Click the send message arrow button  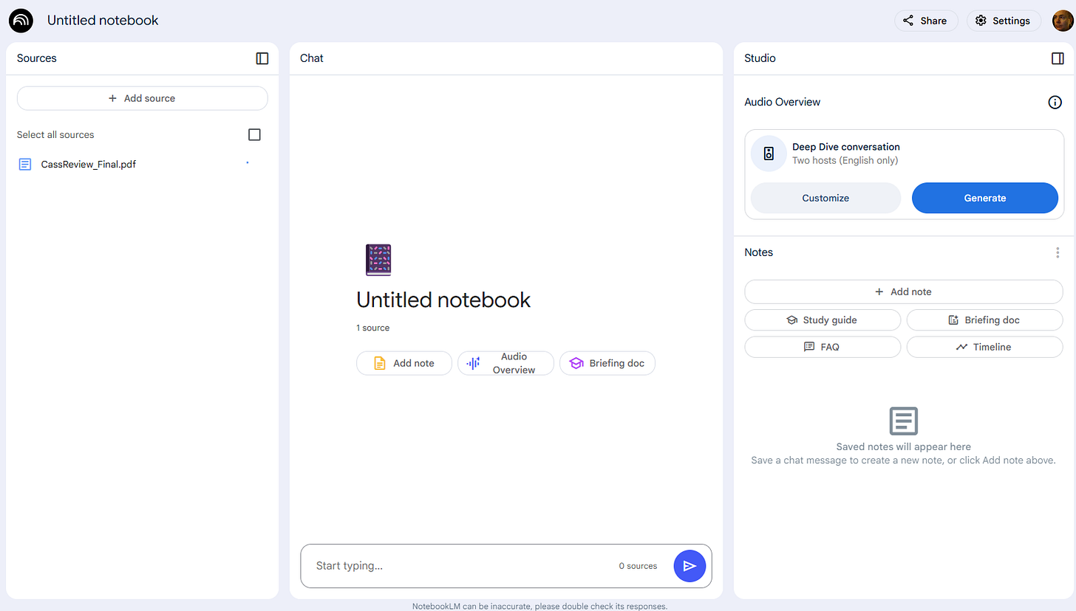tap(689, 566)
